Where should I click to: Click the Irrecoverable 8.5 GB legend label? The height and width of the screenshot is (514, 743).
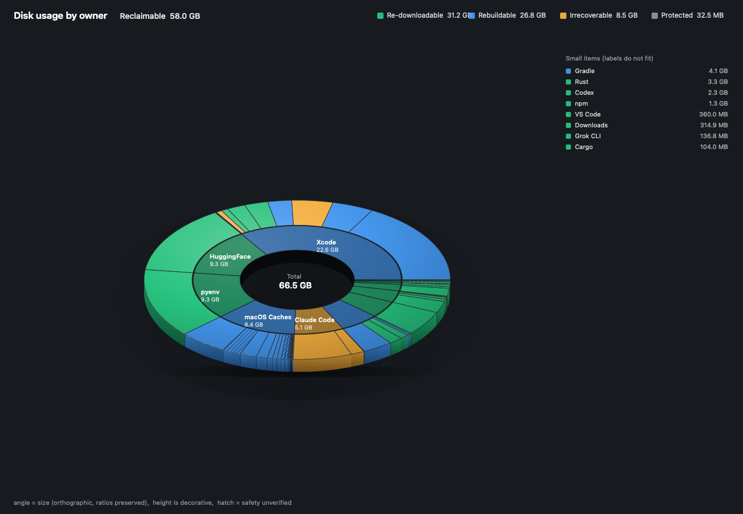604,15
